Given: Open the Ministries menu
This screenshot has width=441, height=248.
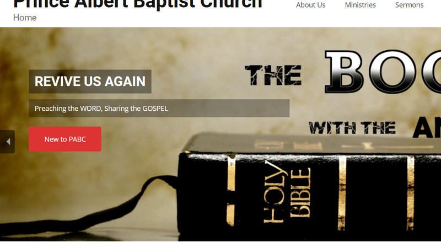Looking at the screenshot, I should coord(361,5).
